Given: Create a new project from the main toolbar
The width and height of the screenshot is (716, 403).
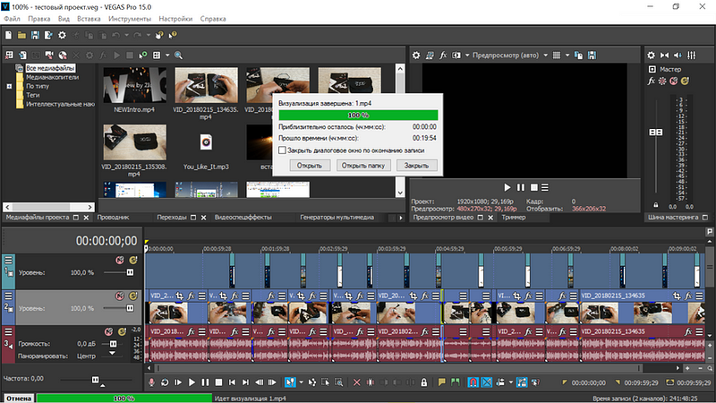Looking at the screenshot, I should pos(8,35).
